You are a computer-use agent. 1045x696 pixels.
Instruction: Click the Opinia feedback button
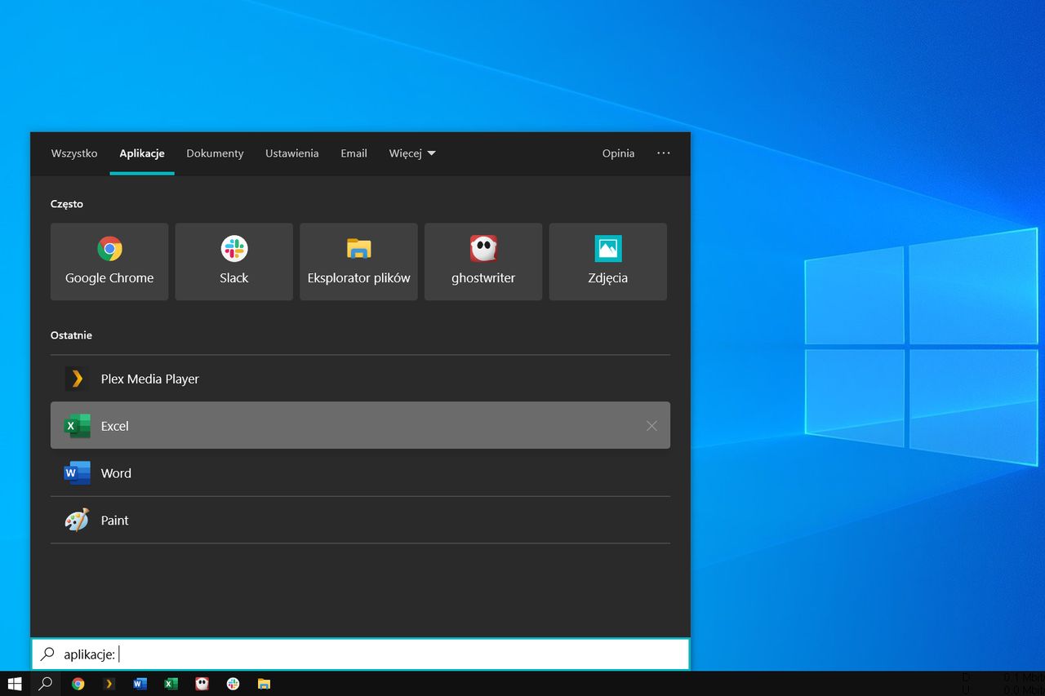pos(618,153)
